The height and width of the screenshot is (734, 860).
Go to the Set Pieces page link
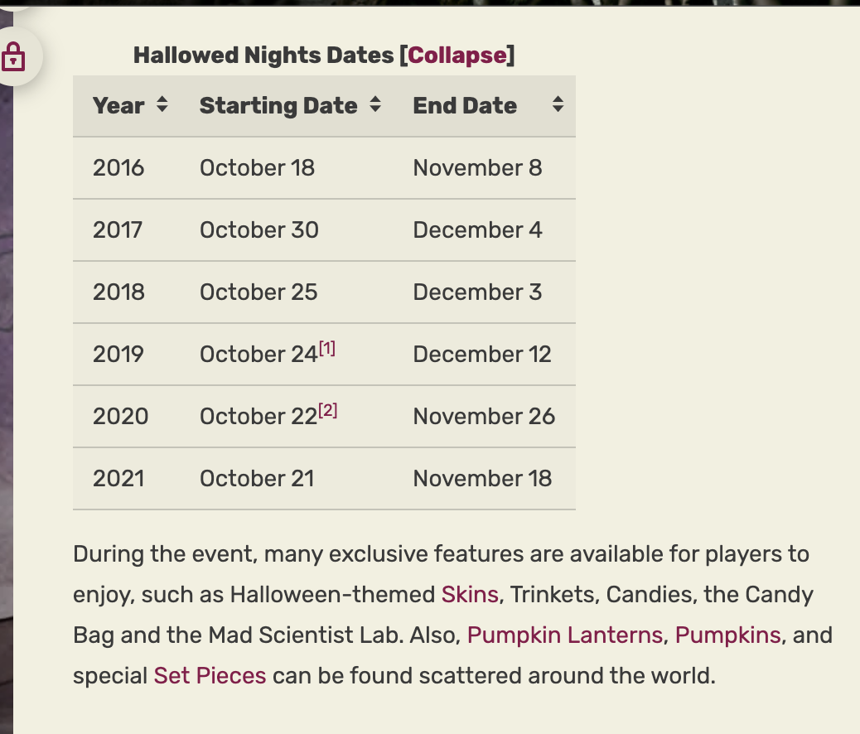(x=210, y=675)
